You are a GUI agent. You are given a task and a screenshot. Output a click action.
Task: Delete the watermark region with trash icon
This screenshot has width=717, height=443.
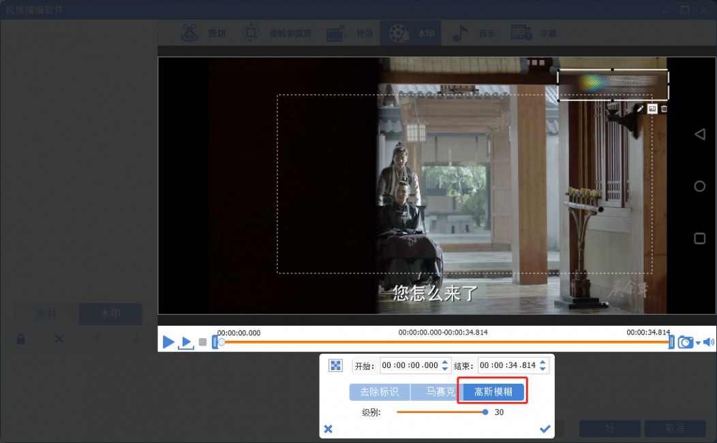664,109
